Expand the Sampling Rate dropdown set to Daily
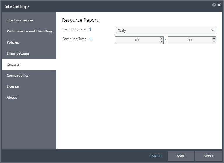 coord(166,30)
